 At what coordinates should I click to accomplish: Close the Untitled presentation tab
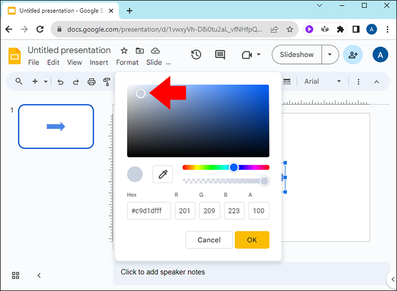(111, 11)
